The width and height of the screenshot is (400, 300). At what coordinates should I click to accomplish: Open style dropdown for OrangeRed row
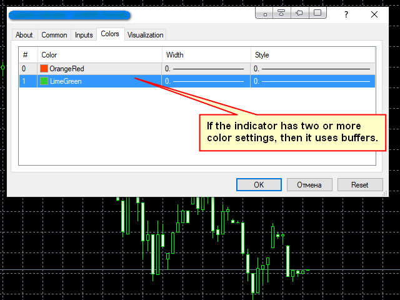tap(312, 69)
